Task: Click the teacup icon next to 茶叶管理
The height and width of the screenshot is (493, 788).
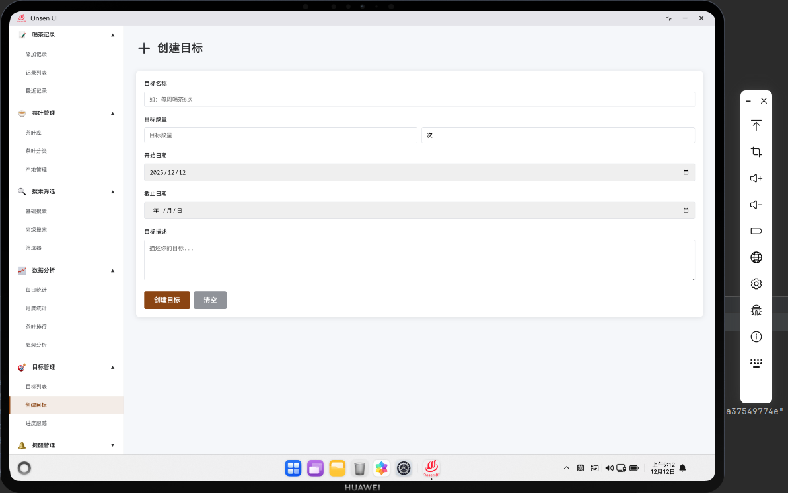Action: (x=22, y=113)
